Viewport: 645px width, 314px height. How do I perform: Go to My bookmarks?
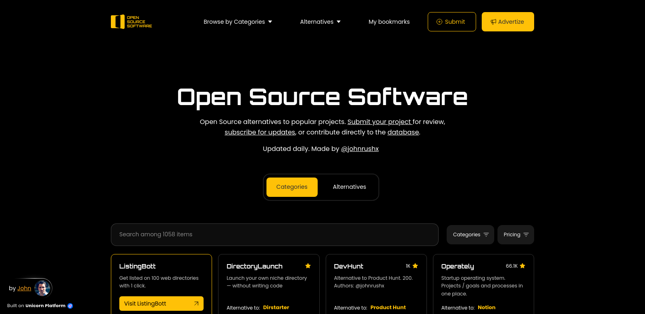[x=389, y=22]
